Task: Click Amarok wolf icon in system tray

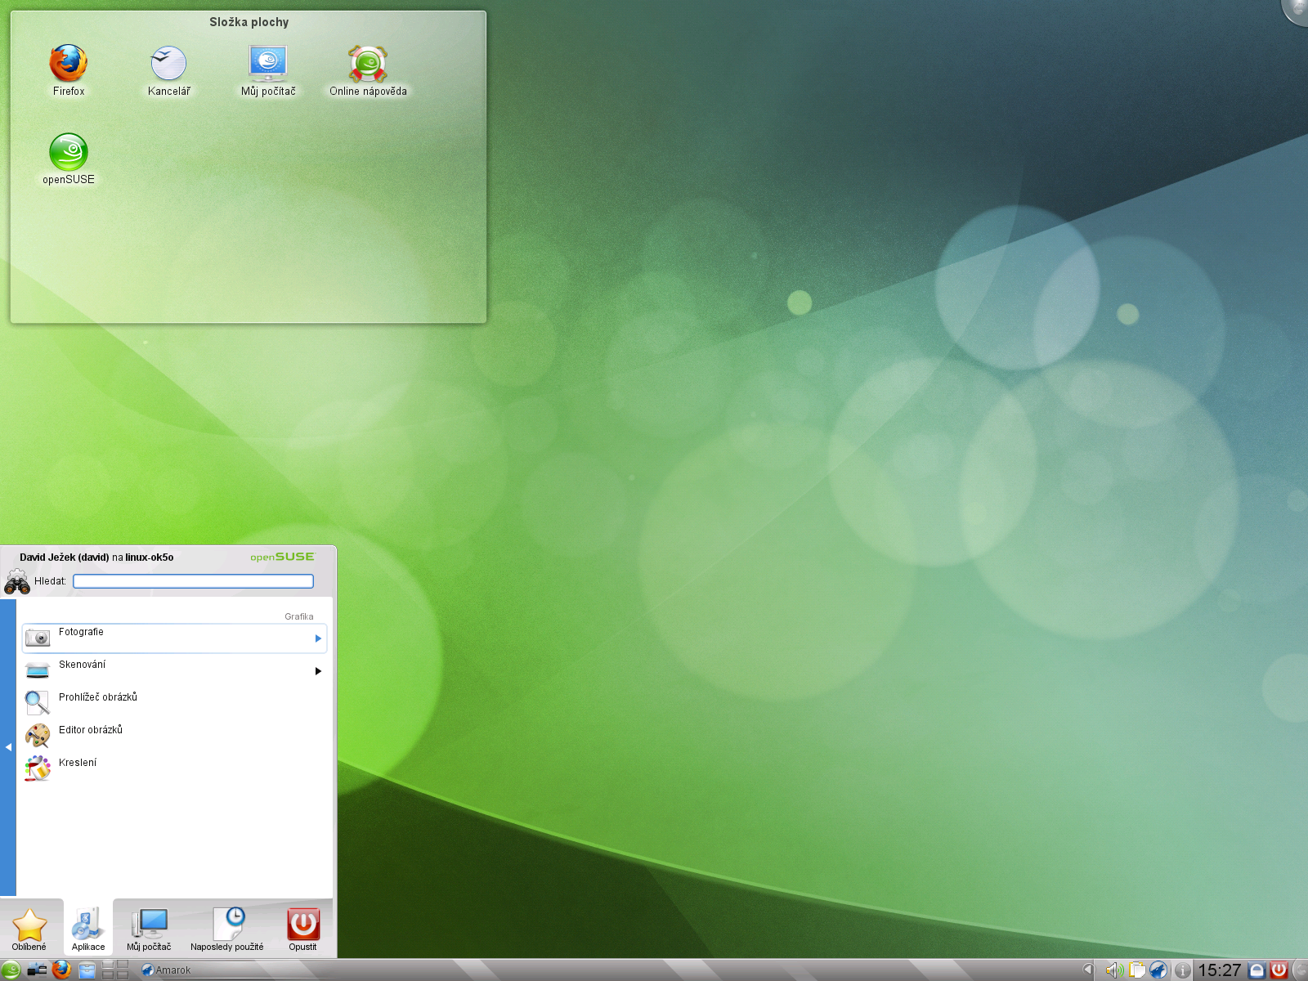Action: (1158, 970)
